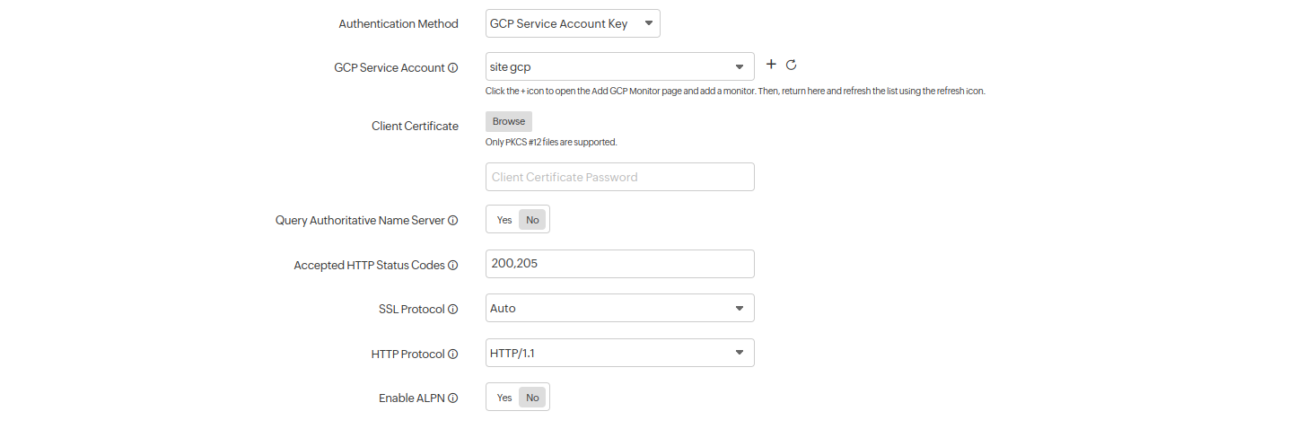Click info icon beside GCP Service Account
1305x429 pixels.
(453, 68)
